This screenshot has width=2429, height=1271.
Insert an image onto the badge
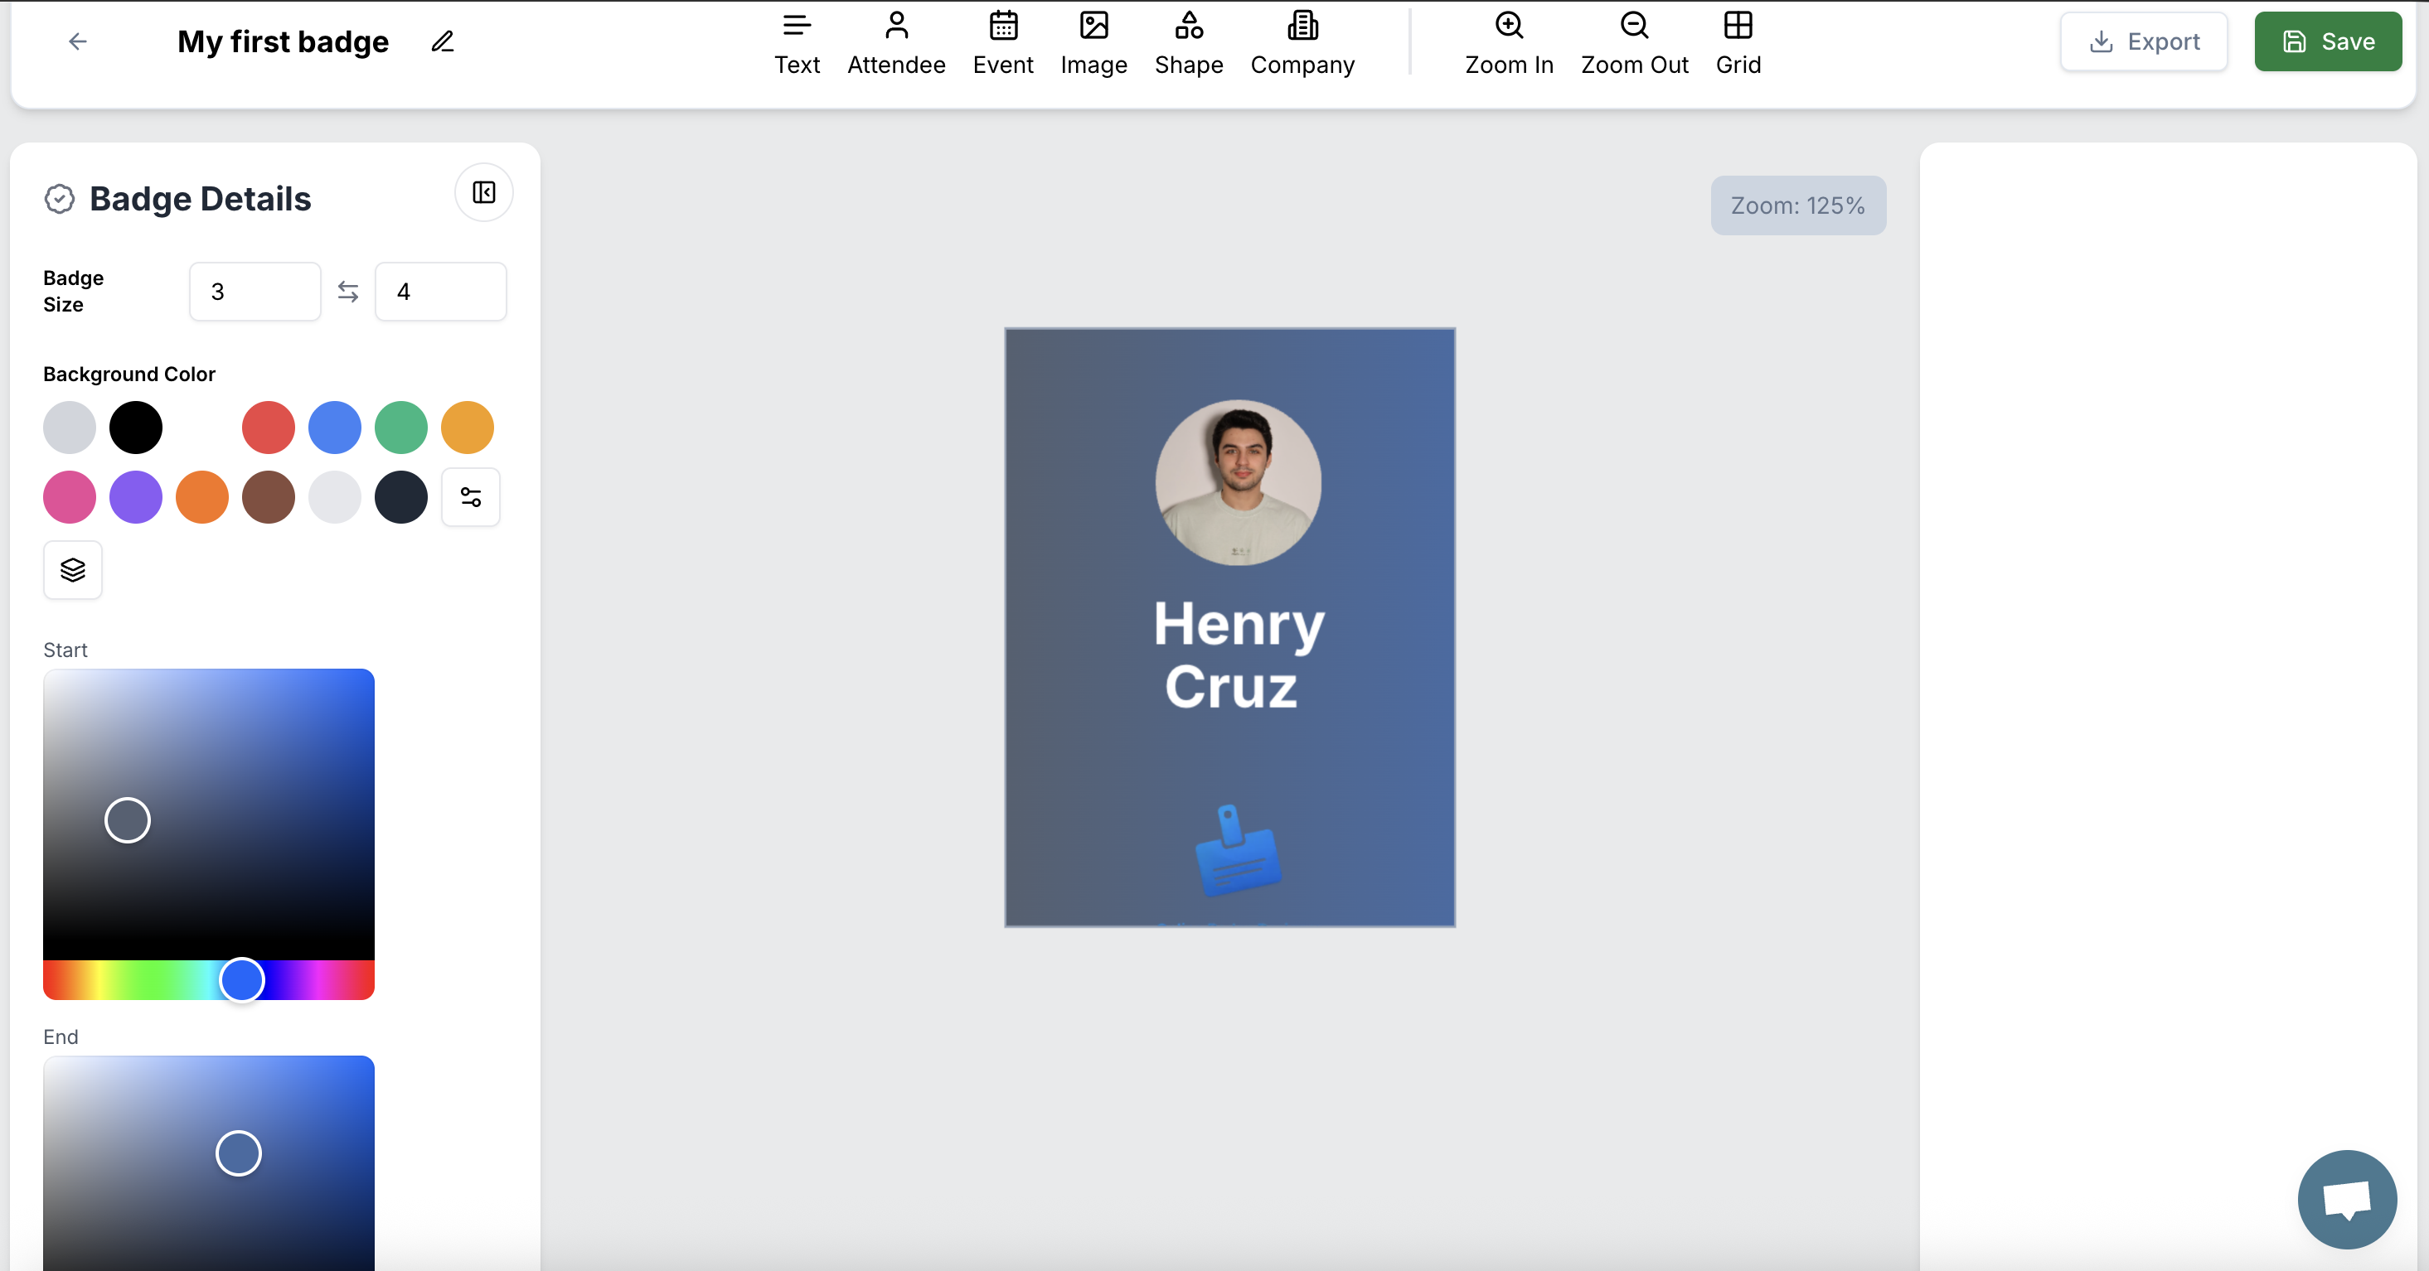tap(1093, 41)
